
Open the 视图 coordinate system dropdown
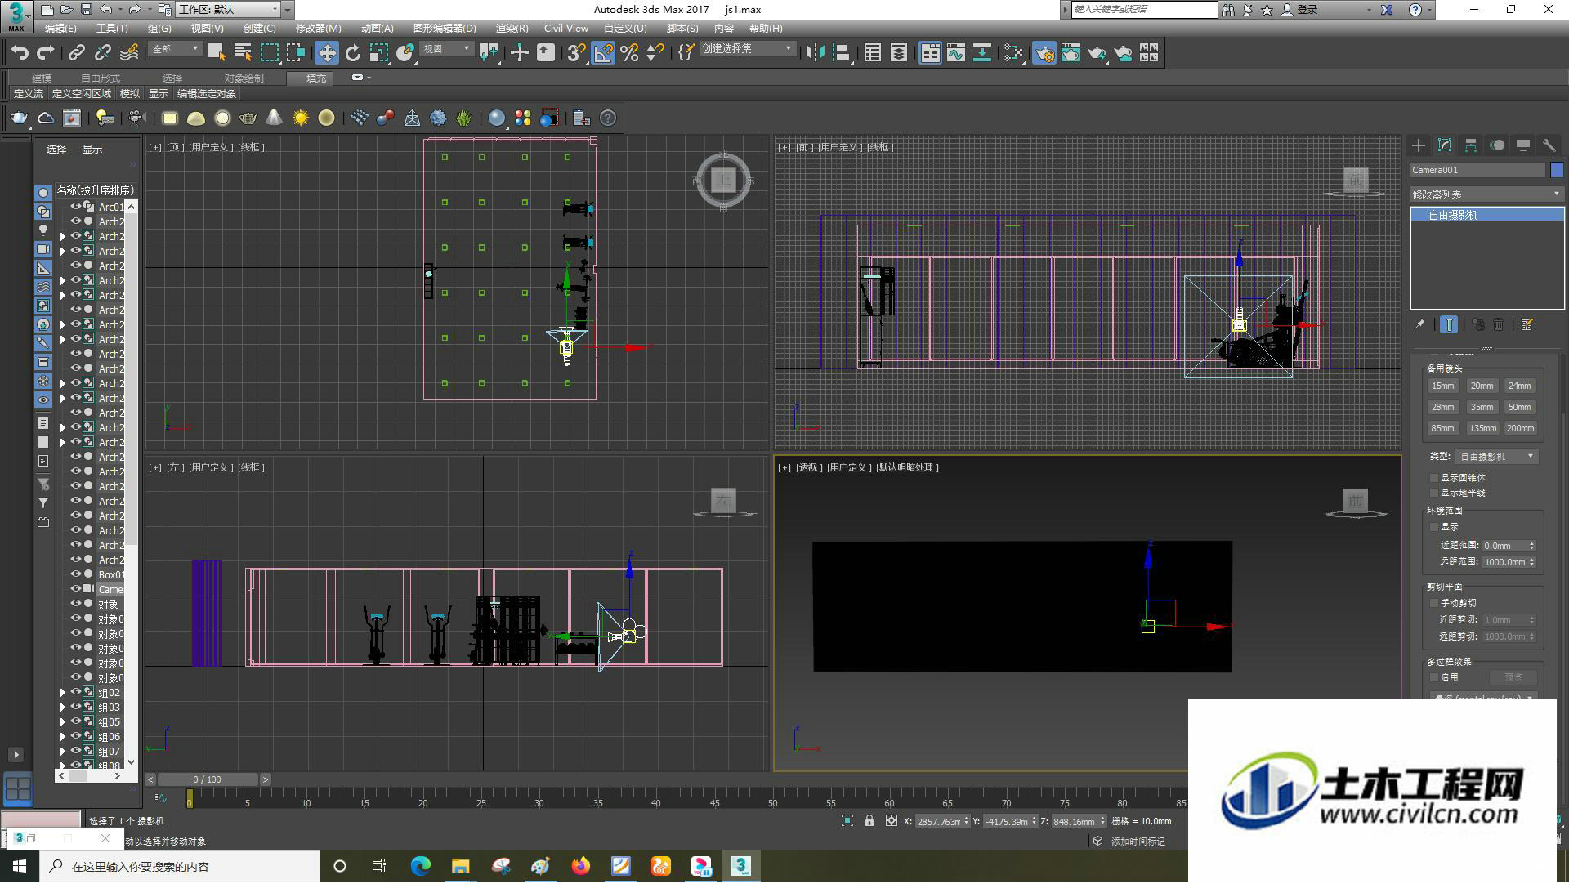(446, 49)
